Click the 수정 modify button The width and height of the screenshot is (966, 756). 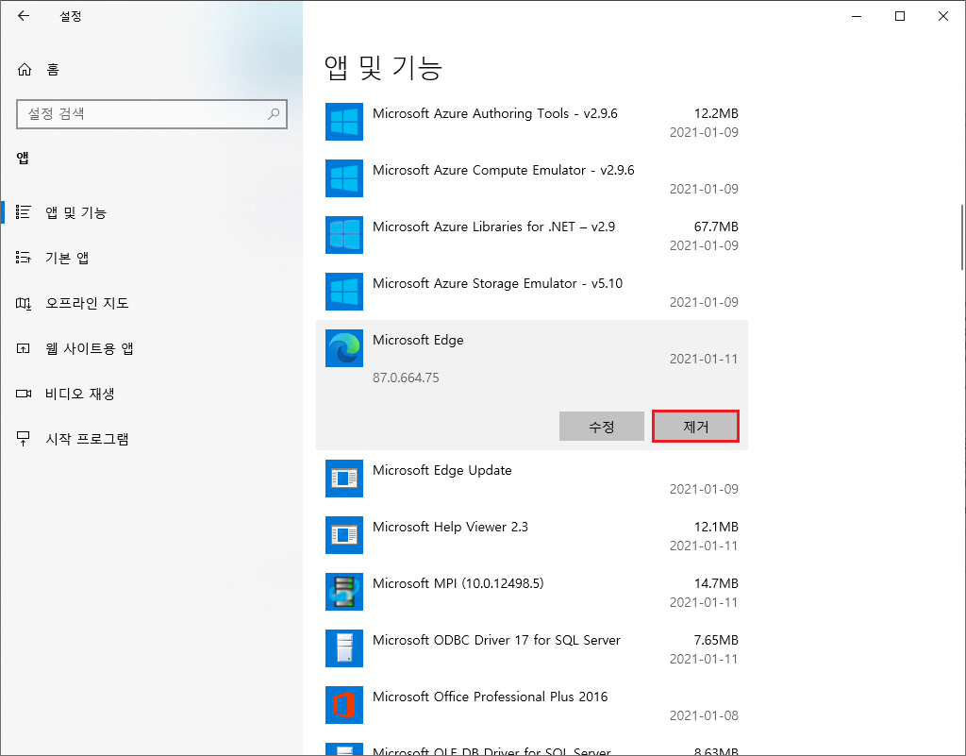pyautogui.click(x=601, y=427)
